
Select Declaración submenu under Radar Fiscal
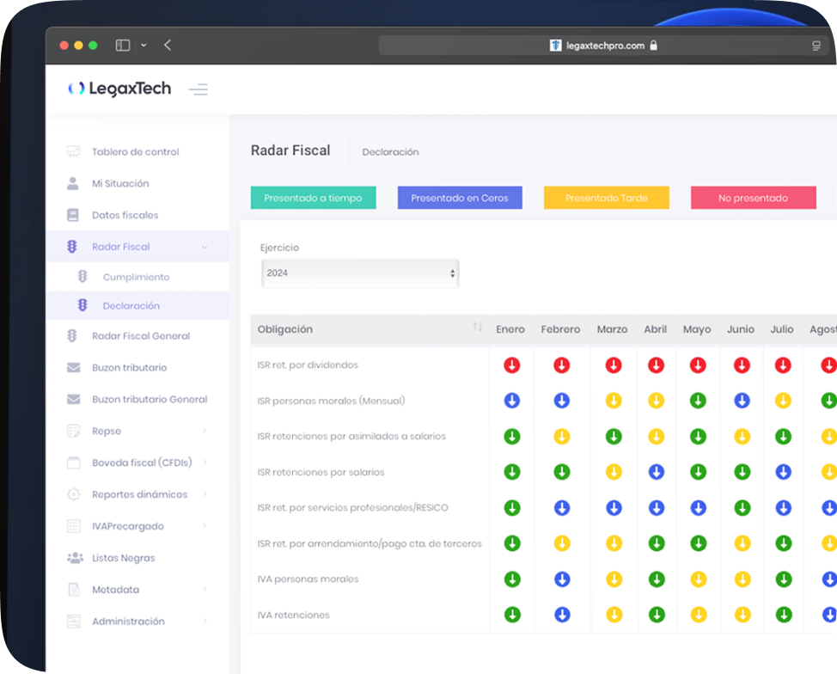coord(131,306)
